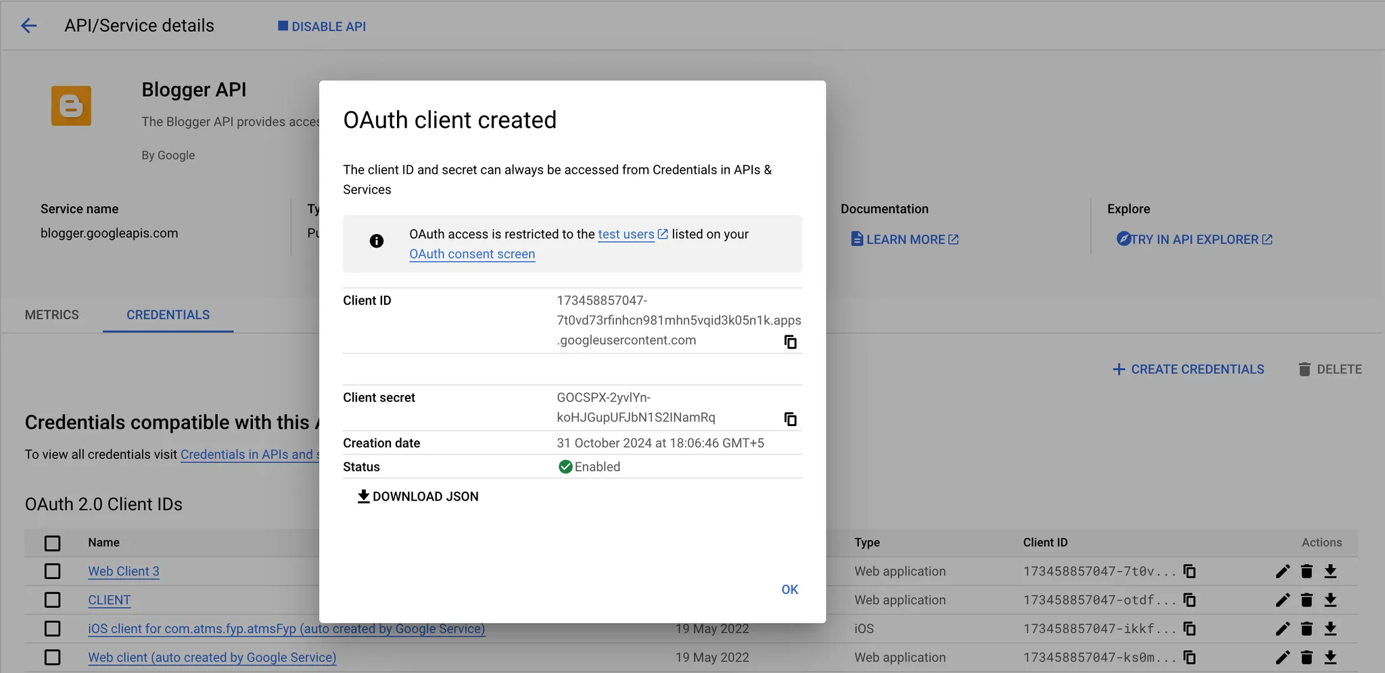Edit the auto created Web client row
The height and width of the screenshot is (673, 1385).
pyautogui.click(x=1282, y=657)
